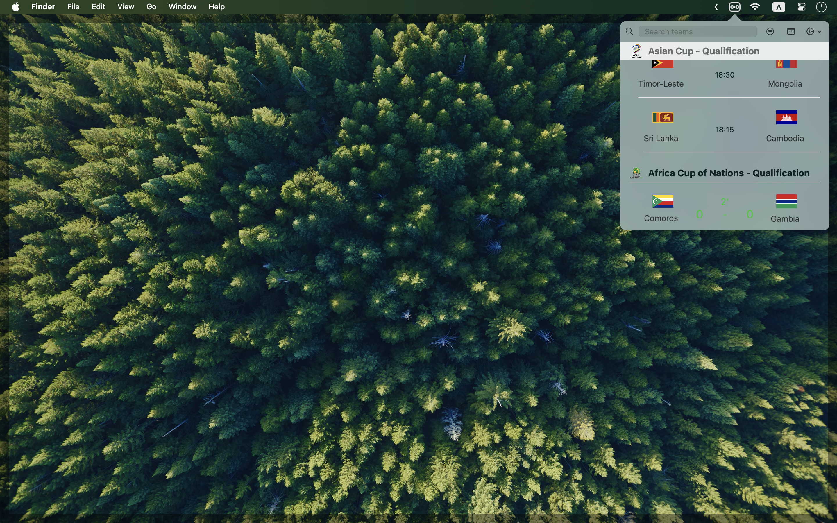Toggle the keyboard input source indicator
This screenshot has height=523, width=837.
pos(779,7)
